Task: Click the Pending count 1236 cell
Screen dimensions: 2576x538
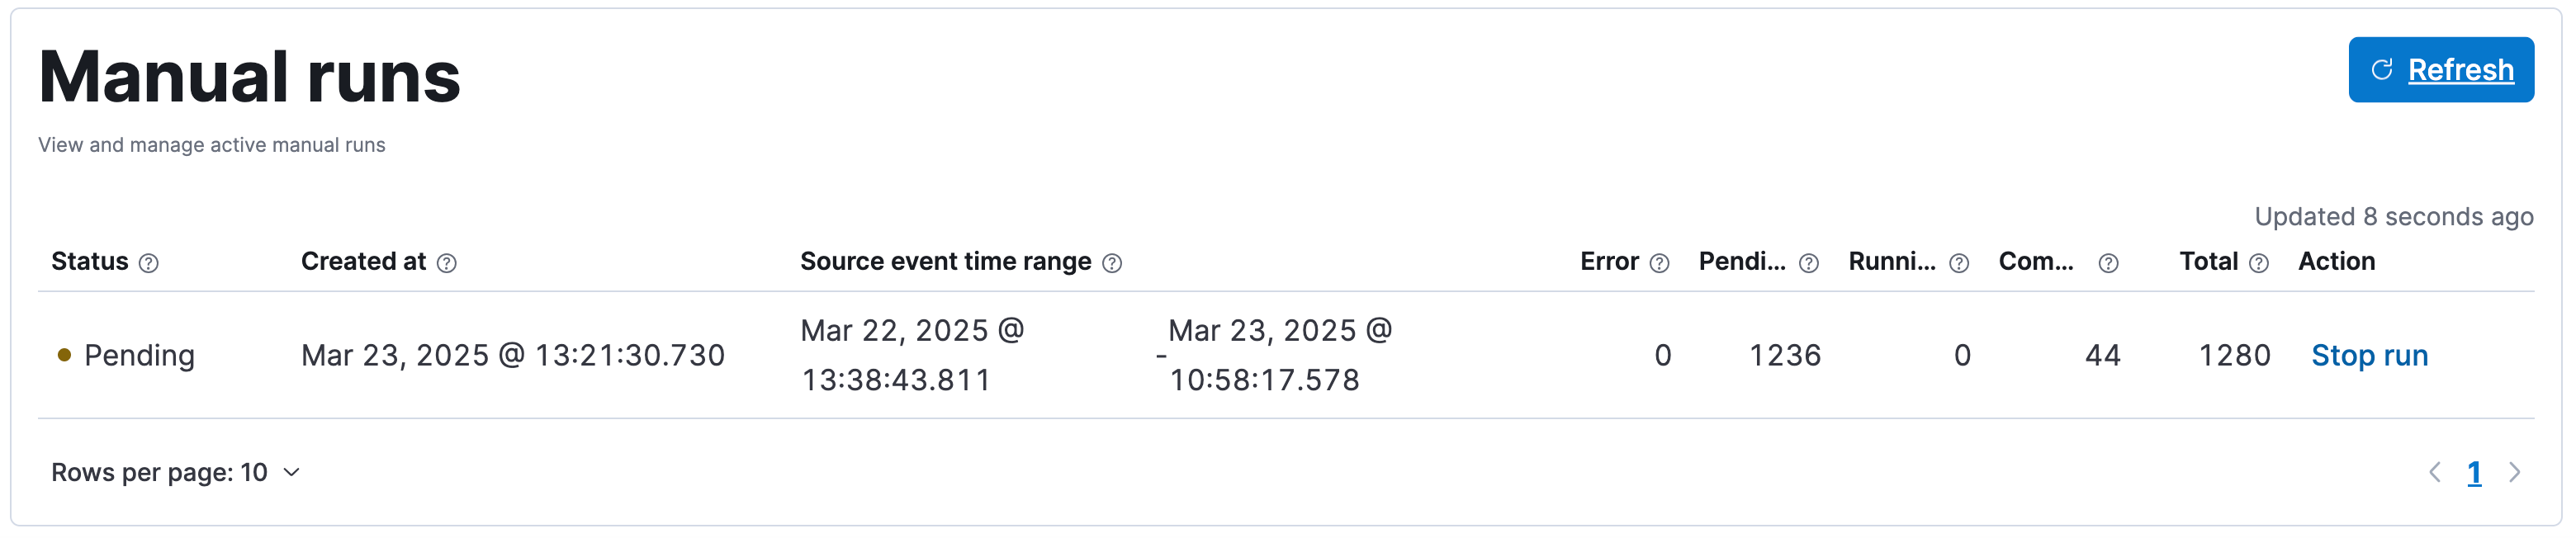Action: [x=1784, y=355]
